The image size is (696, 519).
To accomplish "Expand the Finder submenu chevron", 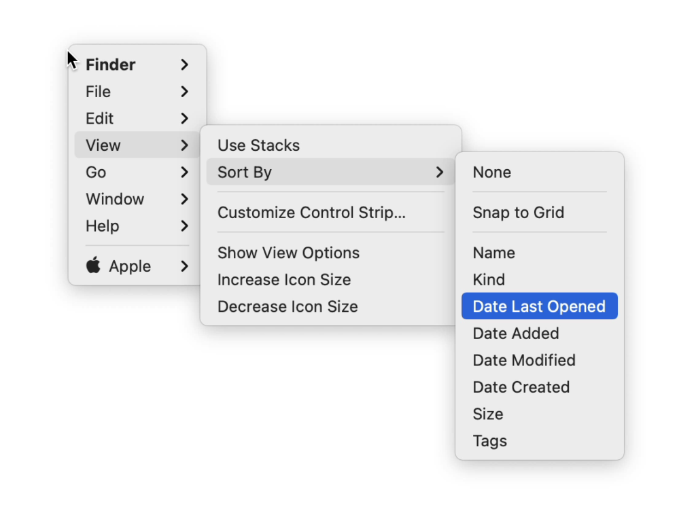I will click(x=184, y=65).
